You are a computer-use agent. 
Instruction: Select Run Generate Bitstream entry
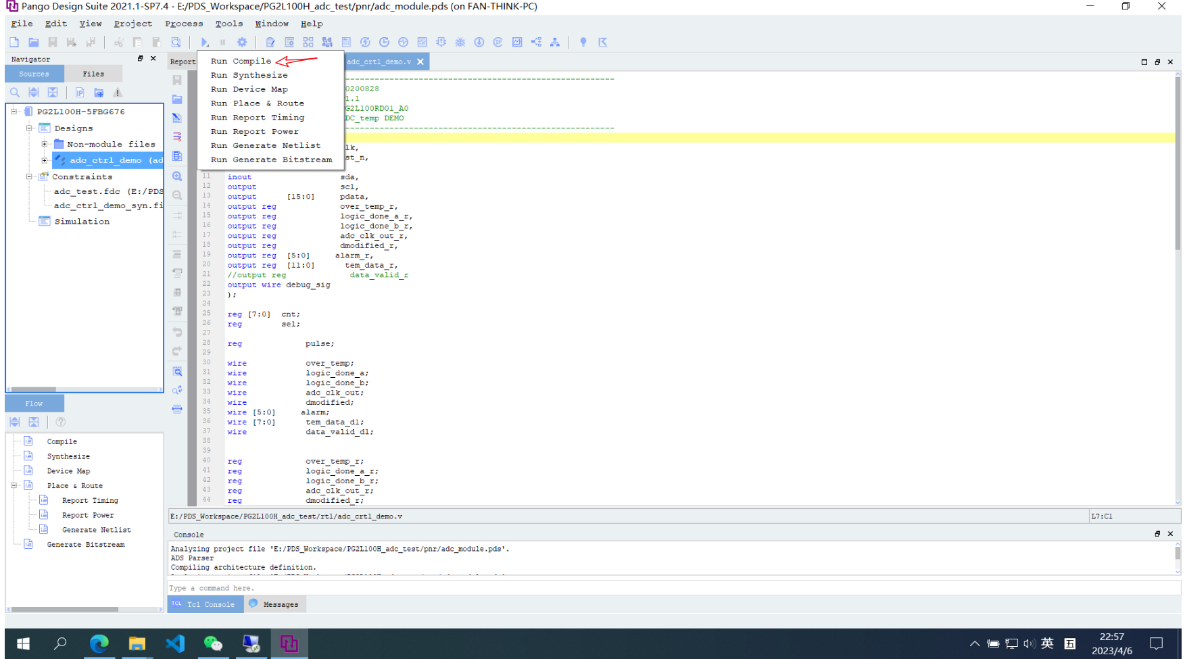(271, 160)
